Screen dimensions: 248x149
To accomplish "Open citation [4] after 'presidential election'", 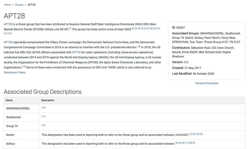I will pos(139,46).
